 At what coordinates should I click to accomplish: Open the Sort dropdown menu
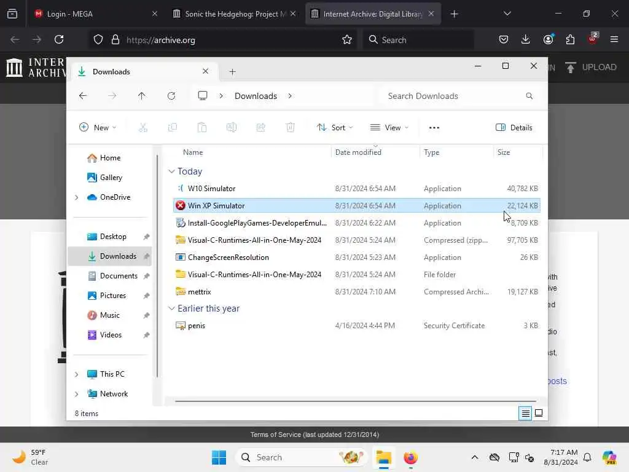[335, 128]
